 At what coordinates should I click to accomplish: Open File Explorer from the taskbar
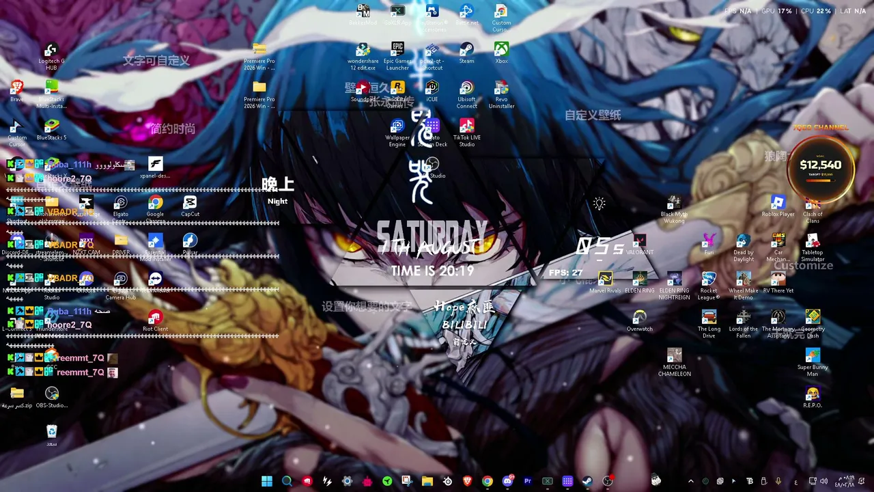click(427, 481)
